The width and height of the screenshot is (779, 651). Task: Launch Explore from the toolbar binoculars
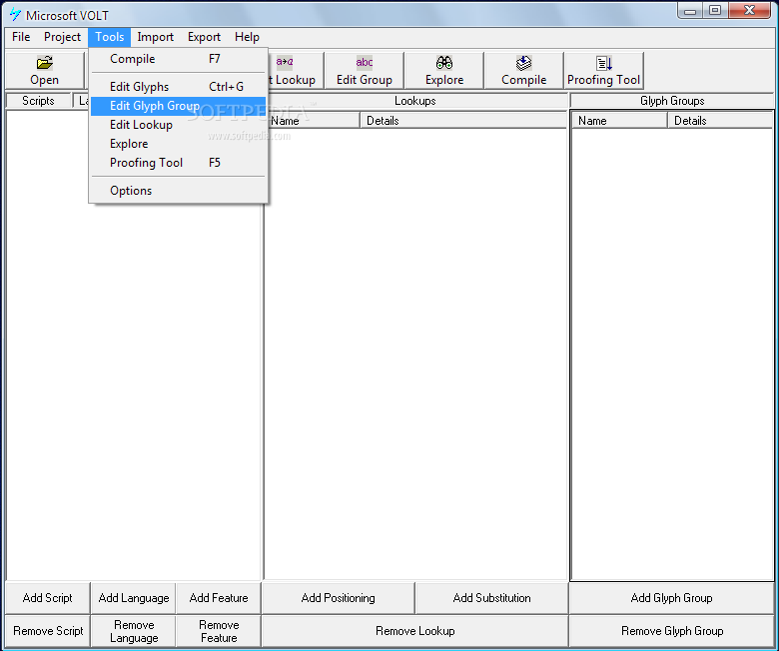[444, 71]
